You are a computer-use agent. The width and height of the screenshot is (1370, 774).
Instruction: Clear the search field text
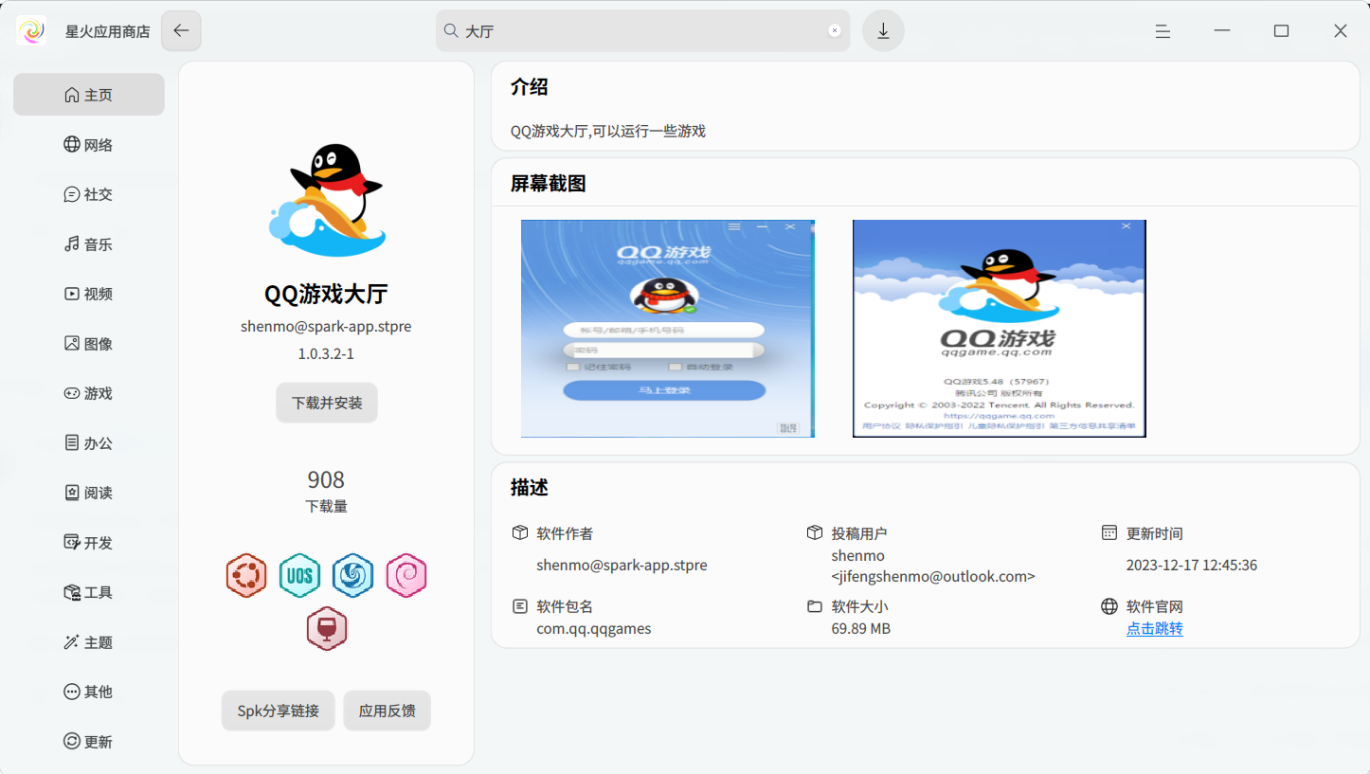pyautogui.click(x=835, y=30)
